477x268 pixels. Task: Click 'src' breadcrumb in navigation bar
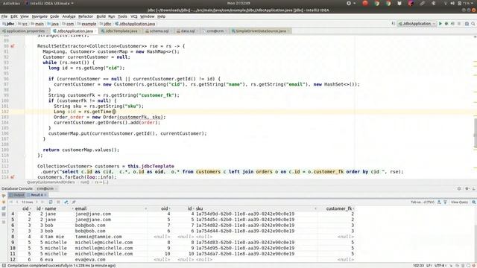(23, 24)
